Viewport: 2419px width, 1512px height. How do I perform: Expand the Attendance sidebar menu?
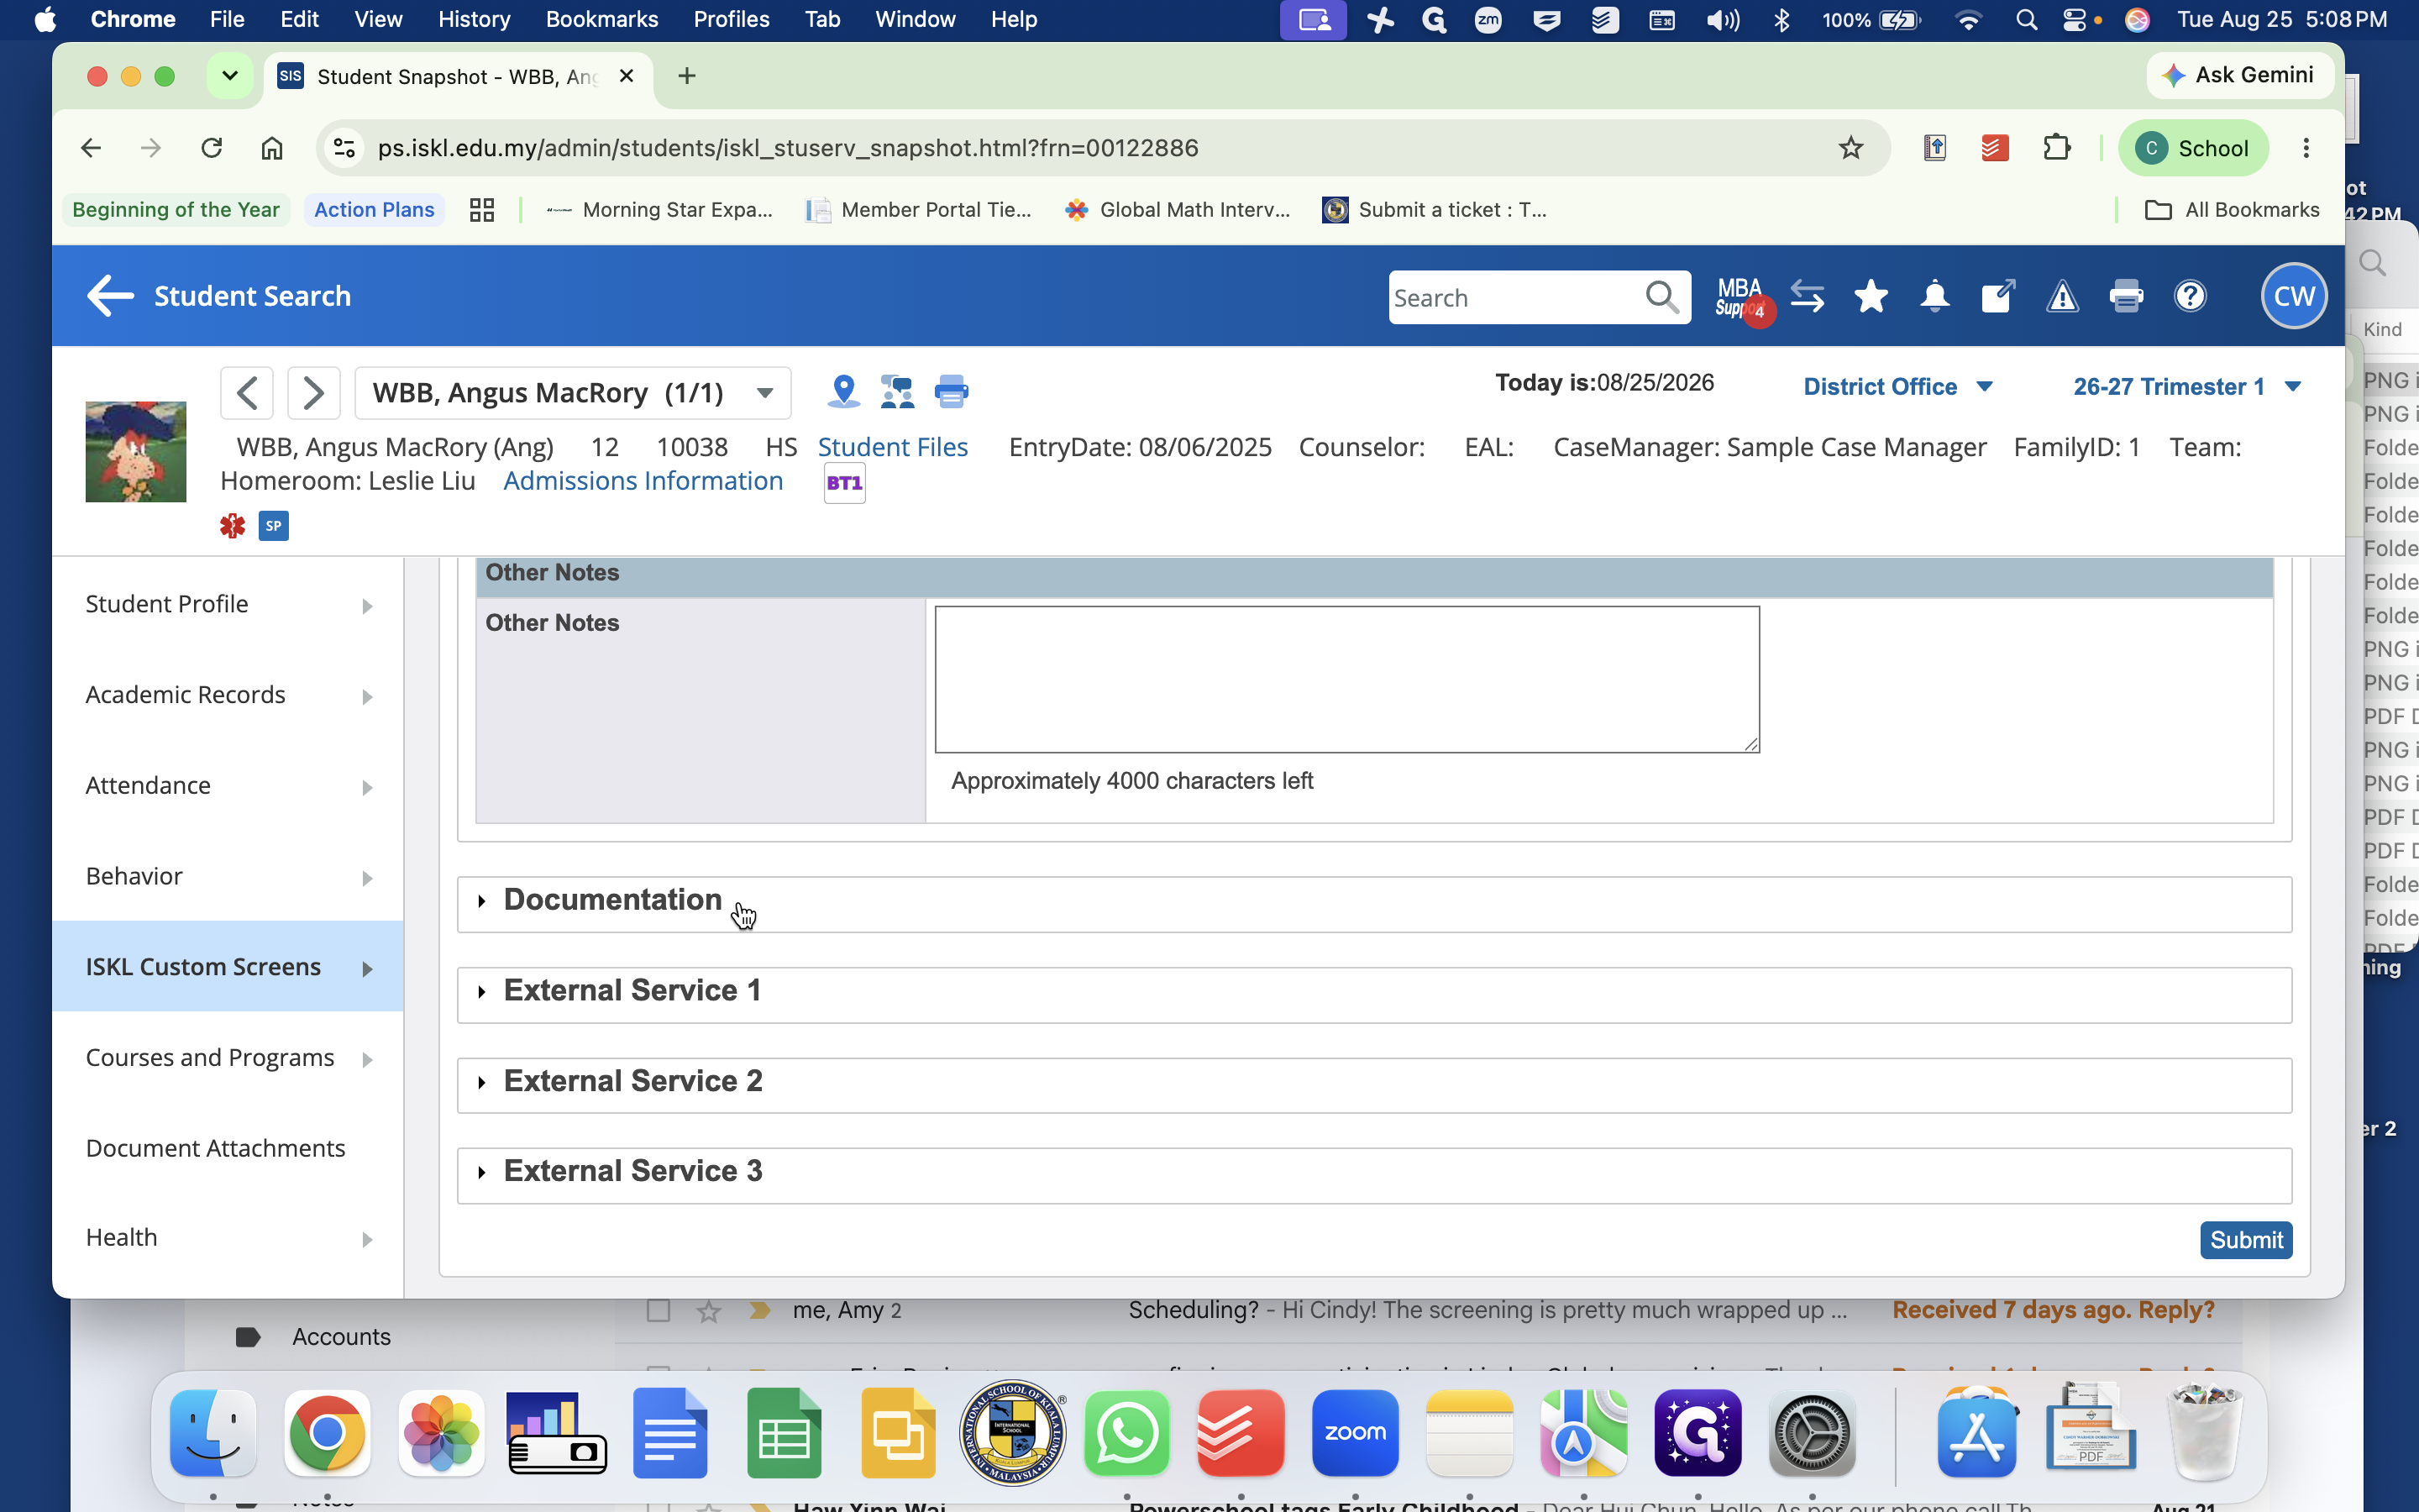[228, 786]
